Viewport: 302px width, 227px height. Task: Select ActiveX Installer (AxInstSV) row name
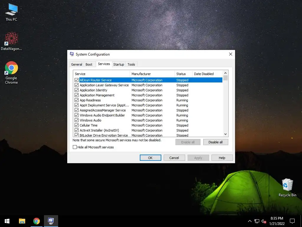click(99, 130)
